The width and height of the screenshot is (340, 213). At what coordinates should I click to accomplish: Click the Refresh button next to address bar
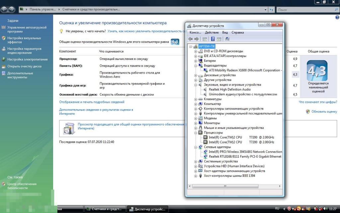272,10
